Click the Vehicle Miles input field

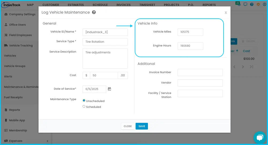click(x=190, y=32)
